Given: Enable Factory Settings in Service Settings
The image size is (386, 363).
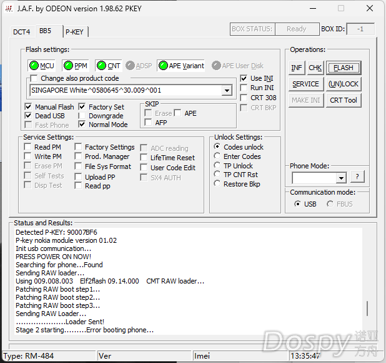Looking at the screenshot, I should point(78,147).
